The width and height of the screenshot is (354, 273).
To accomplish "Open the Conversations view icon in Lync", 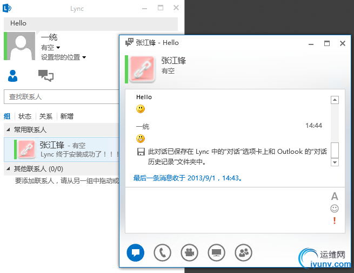I will 46,76.
